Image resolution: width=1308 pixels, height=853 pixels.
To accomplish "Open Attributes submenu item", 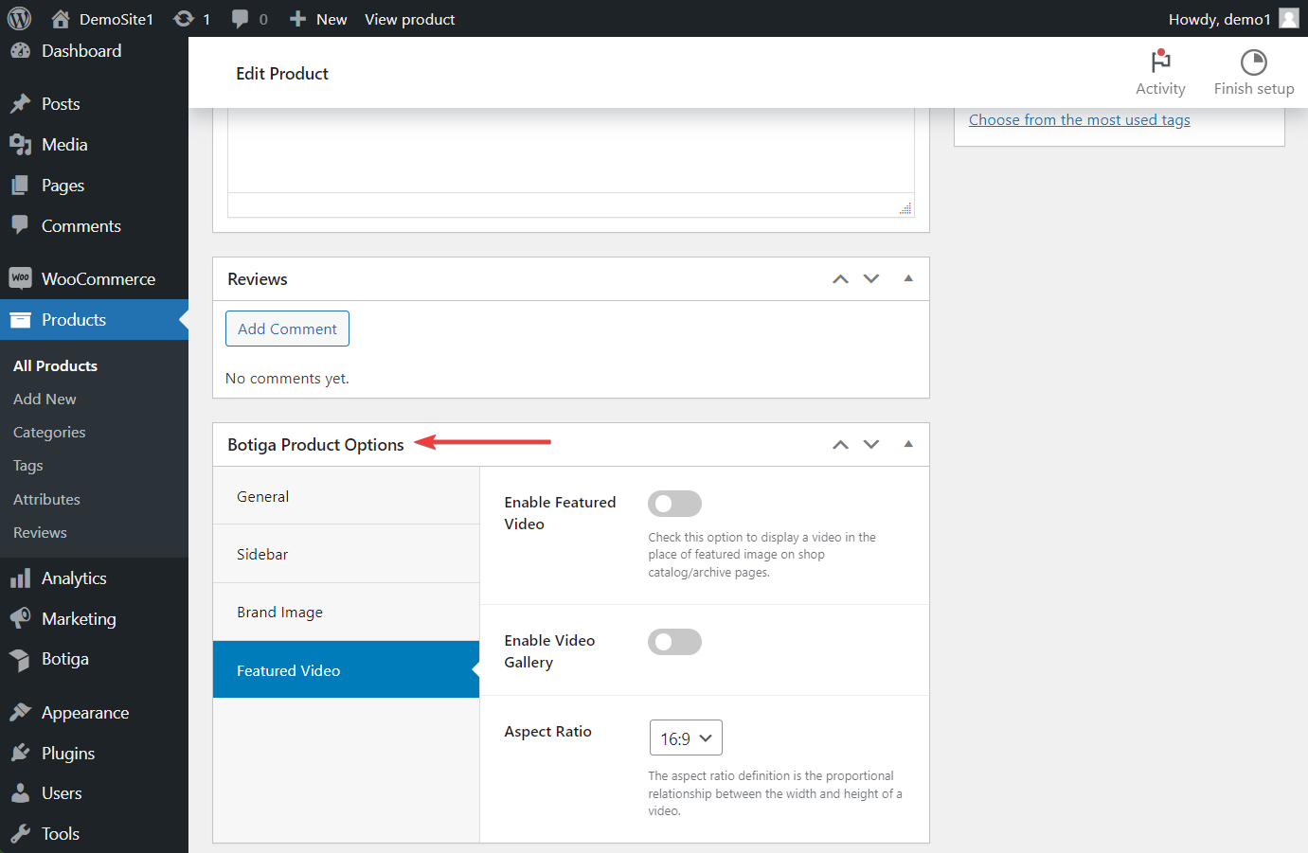I will point(46,499).
